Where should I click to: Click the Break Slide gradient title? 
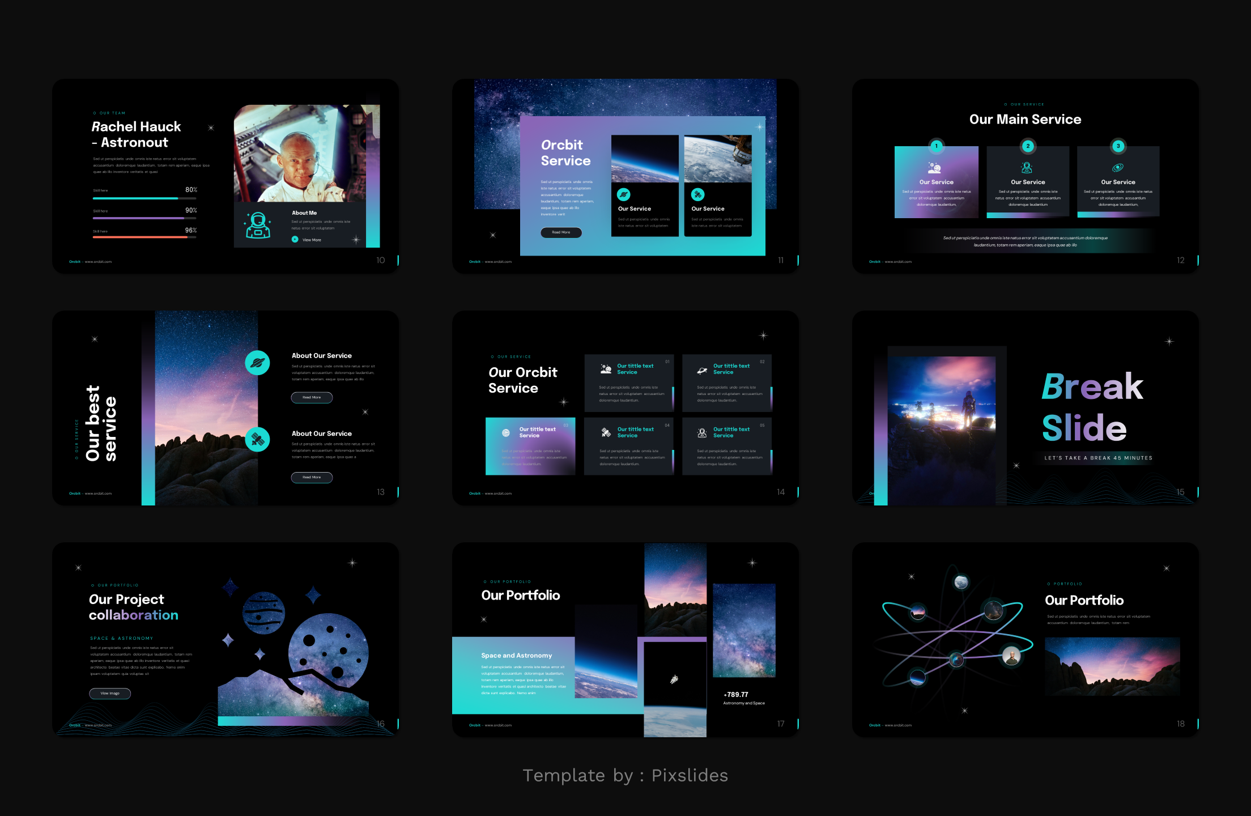click(x=1092, y=407)
